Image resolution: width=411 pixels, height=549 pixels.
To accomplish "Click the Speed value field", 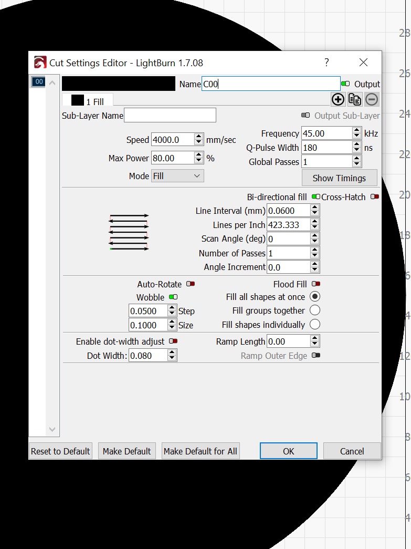I will click(173, 140).
